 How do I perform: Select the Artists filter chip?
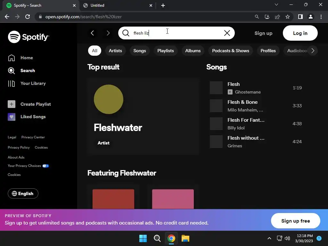[115, 51]
